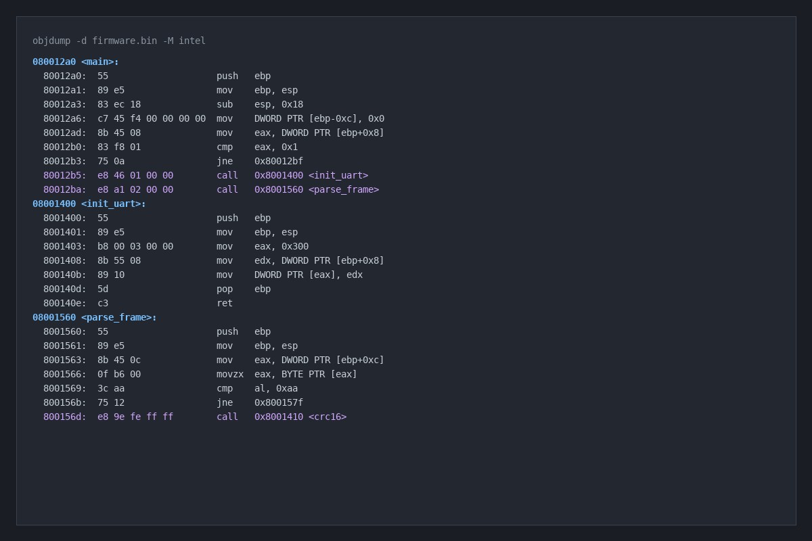Click address 800156d call line
This screenshot has width=812, height=541.
coord(195,417)
